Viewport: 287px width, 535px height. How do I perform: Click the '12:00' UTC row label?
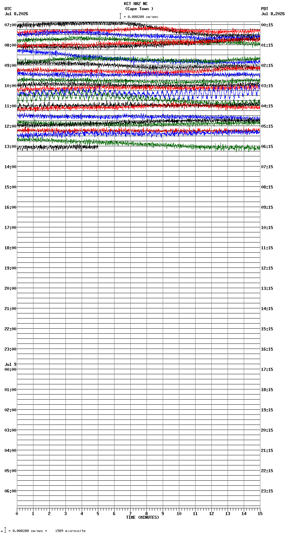pos(10,126)
